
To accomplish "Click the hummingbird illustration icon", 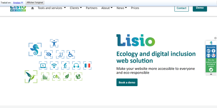I will (31, 77).
